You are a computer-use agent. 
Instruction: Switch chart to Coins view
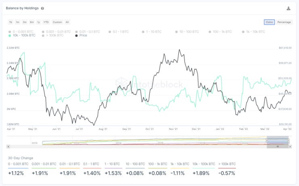269,22
